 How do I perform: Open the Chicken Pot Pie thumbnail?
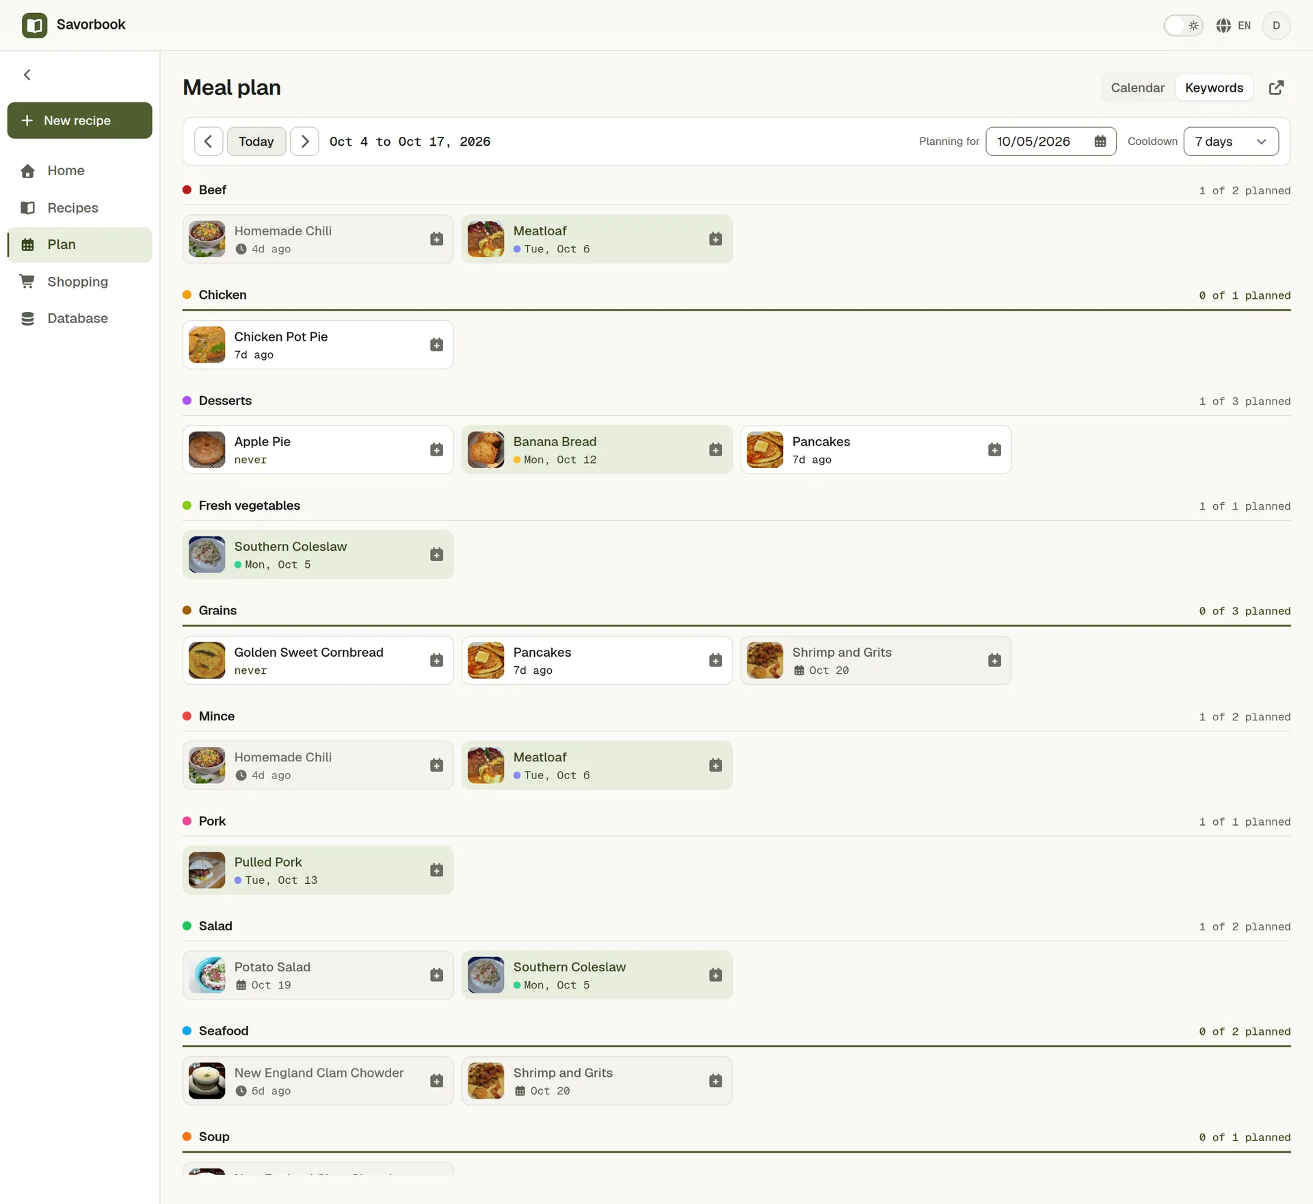pyautogui.click(x=207, y=345)
